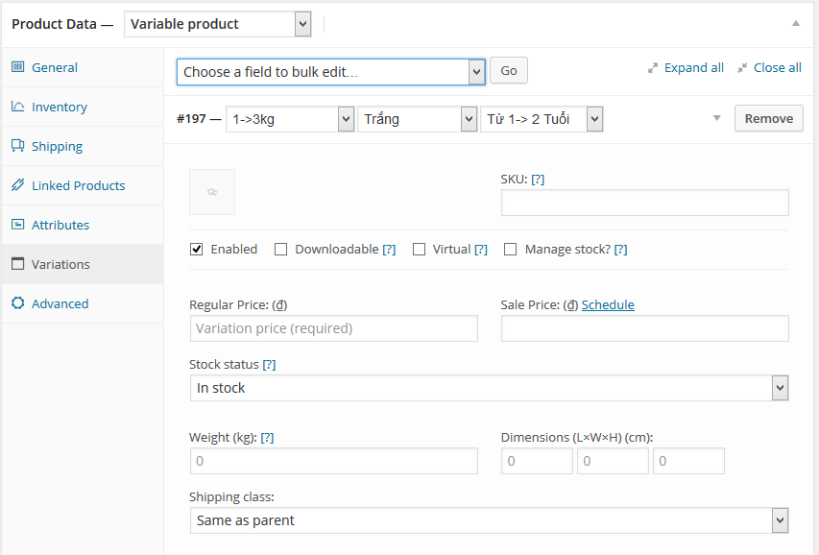This screenshot has width=819, height=555.
Task: Expand the Shipping class dropdown
Action: (489, 520)
